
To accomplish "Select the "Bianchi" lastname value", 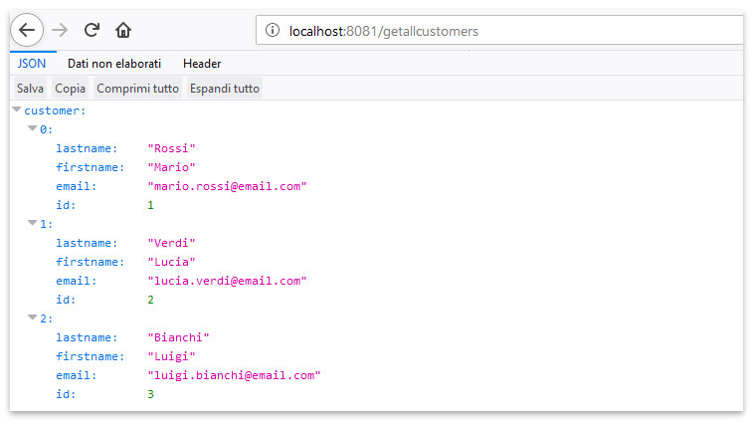I will (178, 337).
